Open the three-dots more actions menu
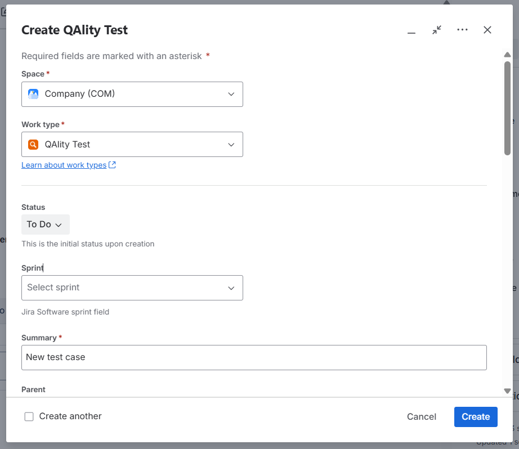 point(462,30)
